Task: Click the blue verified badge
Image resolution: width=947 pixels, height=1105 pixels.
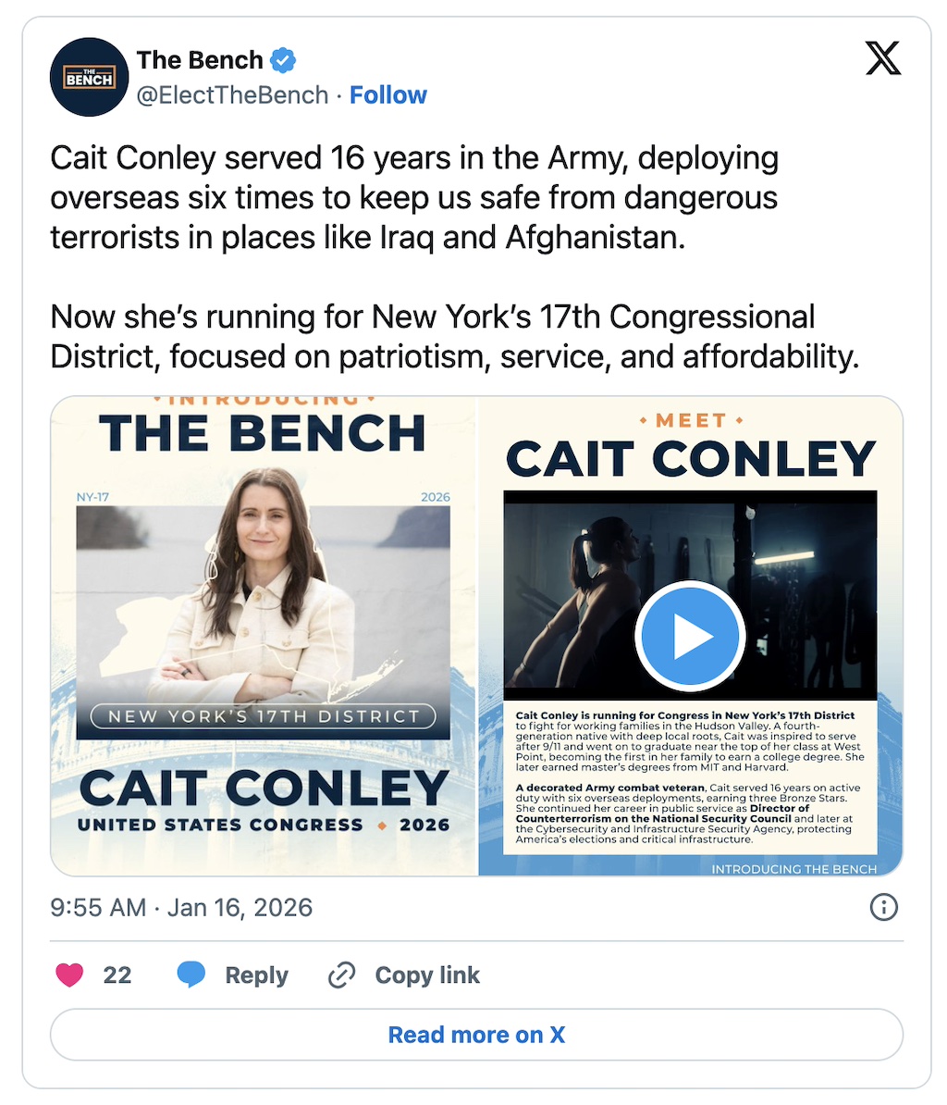Action: pos(283,61)
